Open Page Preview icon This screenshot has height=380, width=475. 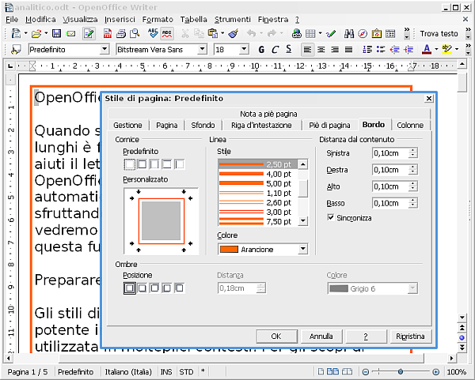click(x=135, y=33)
